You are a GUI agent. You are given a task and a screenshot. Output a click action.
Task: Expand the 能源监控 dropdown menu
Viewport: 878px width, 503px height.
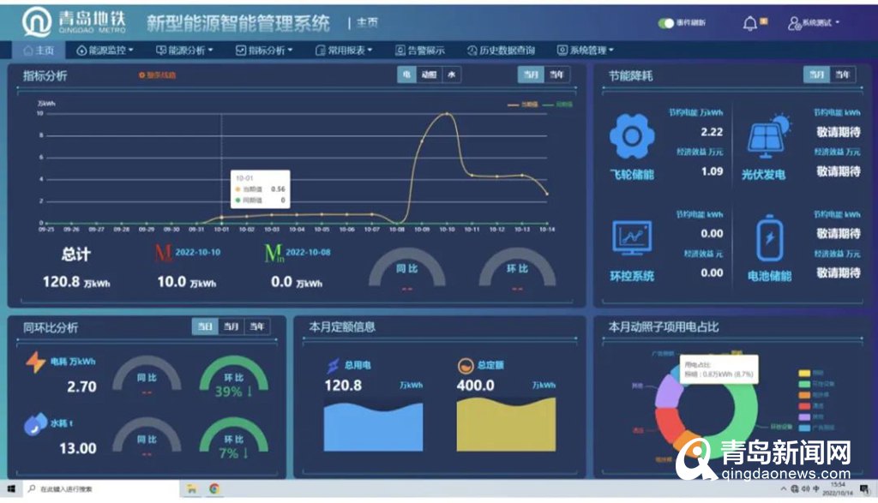coord(105,51)
